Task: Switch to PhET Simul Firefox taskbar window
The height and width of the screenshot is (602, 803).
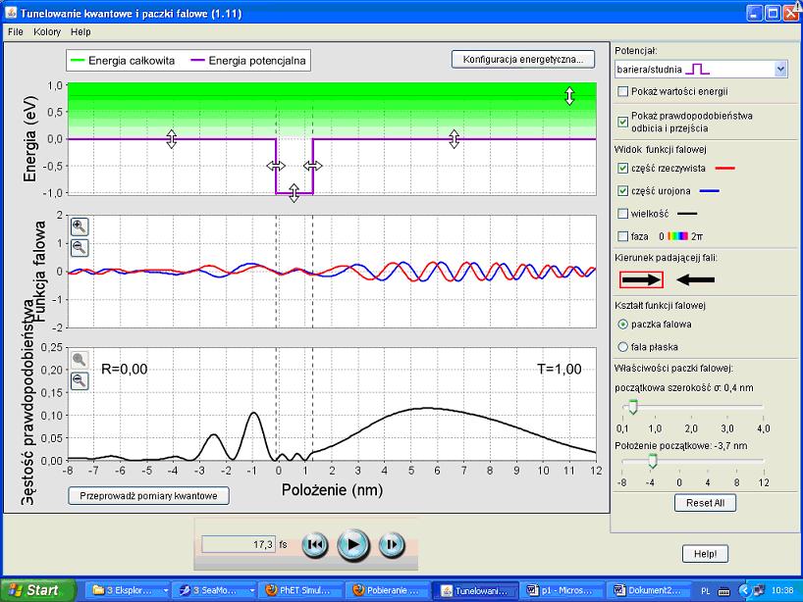Action: (x=300, y=591)
